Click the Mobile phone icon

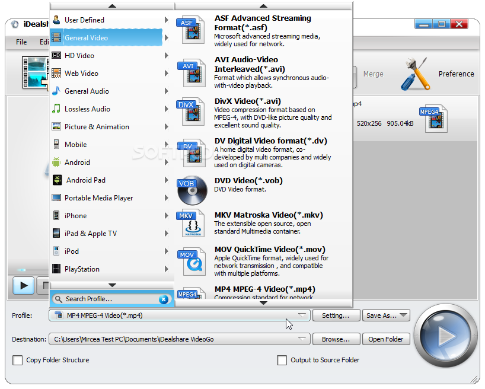tap(56, 145)
